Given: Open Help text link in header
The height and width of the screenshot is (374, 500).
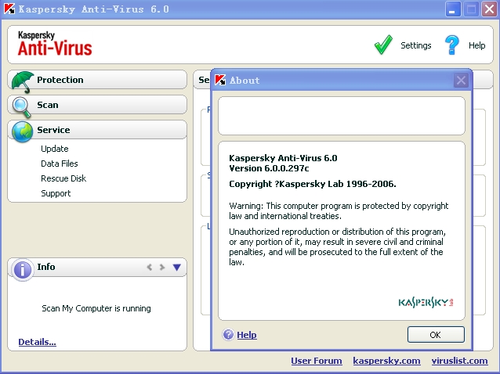Looking at the screenshot, I should point(476,45).
